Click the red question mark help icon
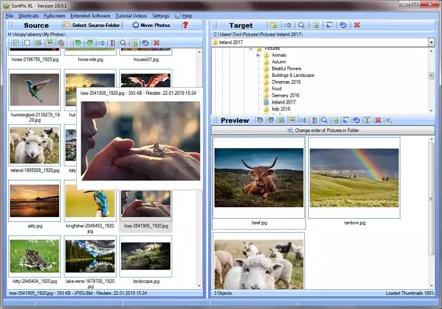 coord(186,25)
